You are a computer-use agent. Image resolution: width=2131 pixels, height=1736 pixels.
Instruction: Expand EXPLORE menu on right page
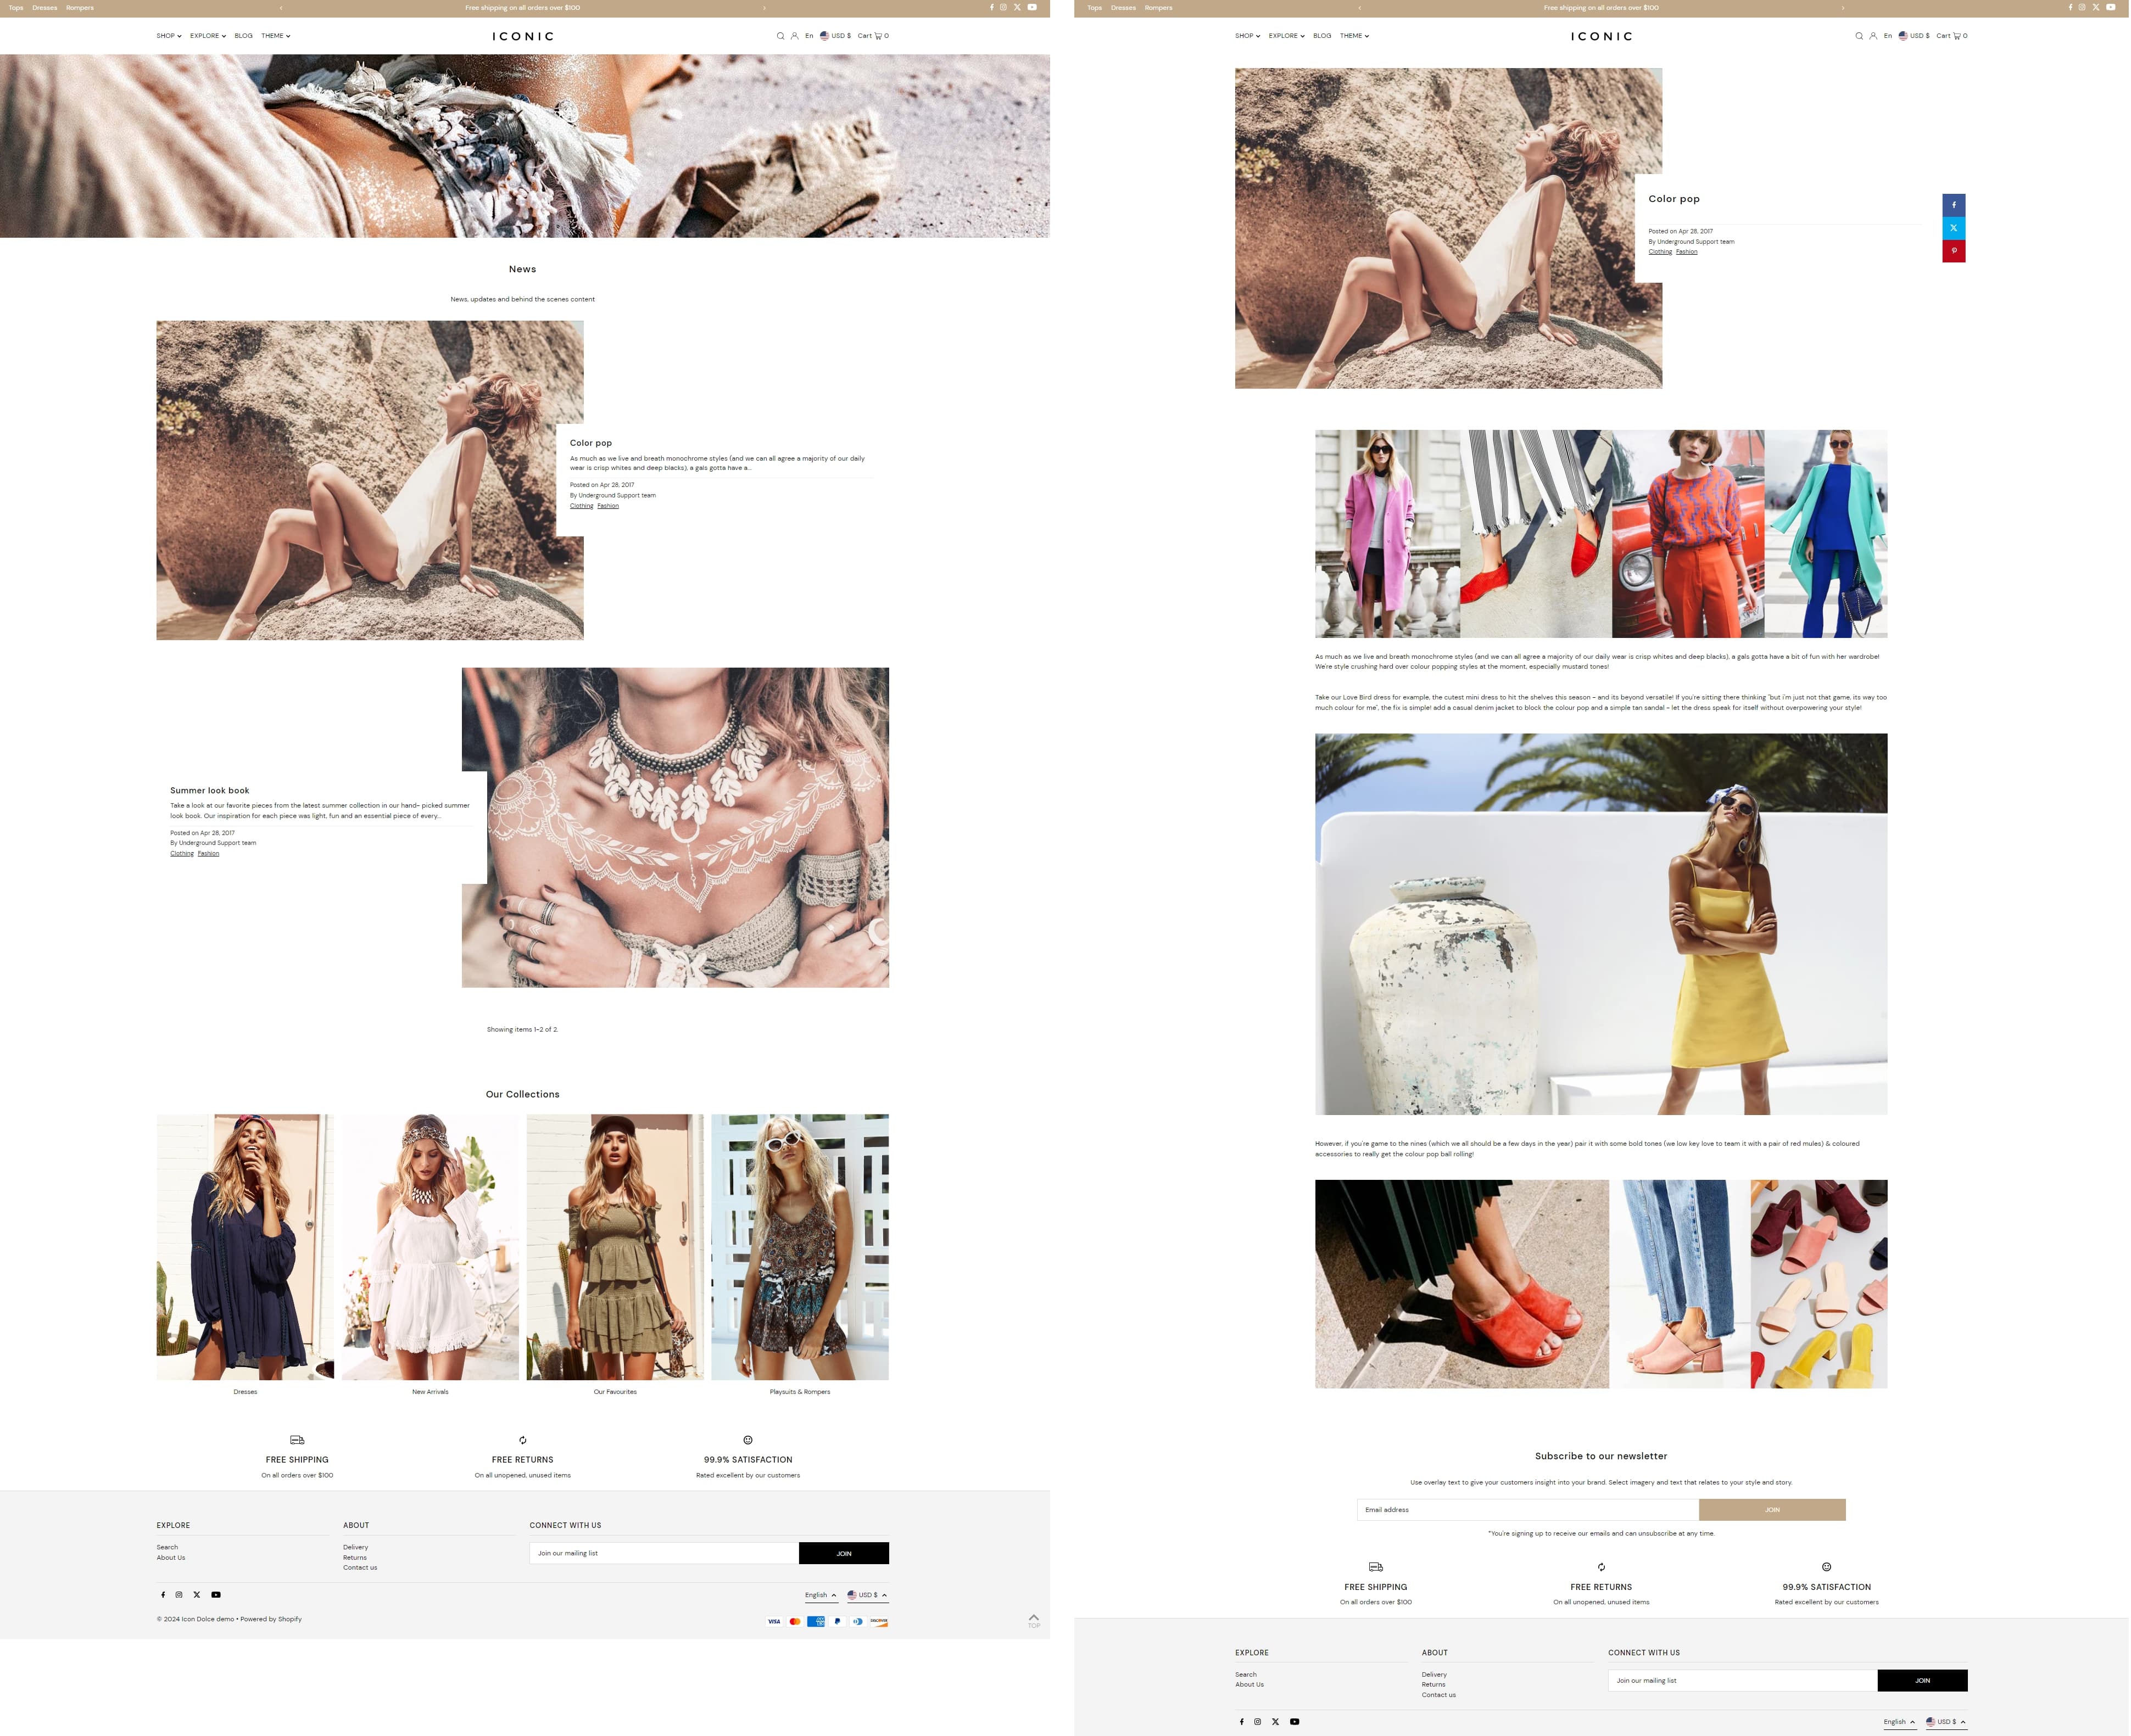click(x=1287, y=36)
